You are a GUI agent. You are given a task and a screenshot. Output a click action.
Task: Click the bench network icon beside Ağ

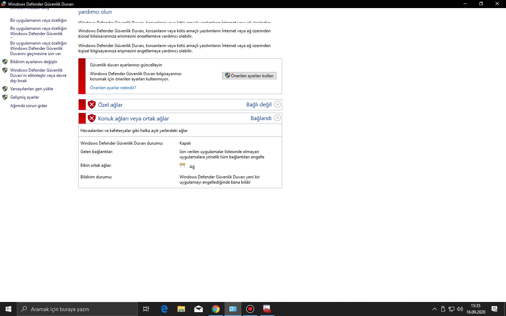pyautogui.click(x=182, y=166)
